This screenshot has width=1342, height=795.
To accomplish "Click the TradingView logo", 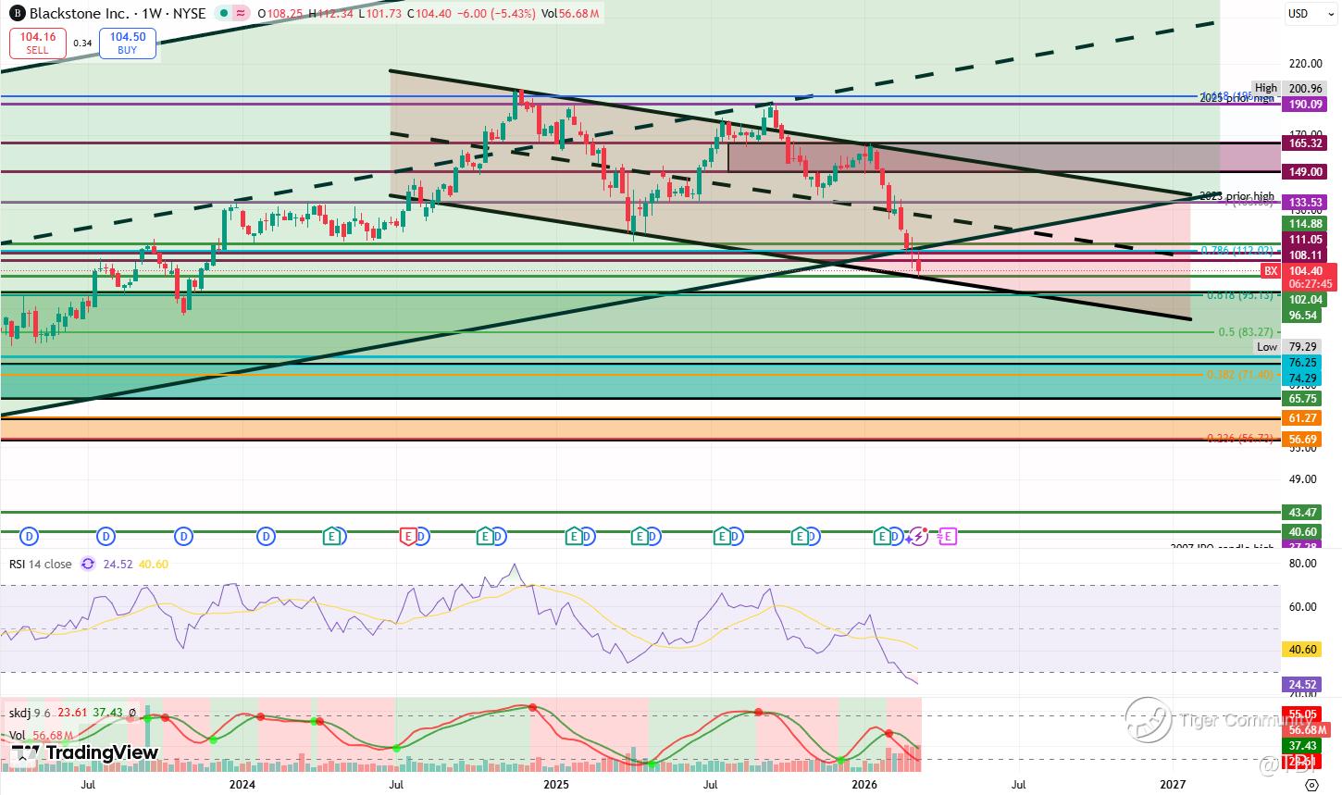I will tap(84, 753).
